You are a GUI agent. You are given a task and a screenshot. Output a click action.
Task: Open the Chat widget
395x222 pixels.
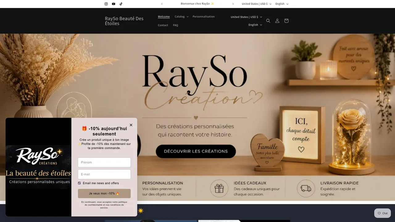pyautogui.click(x=383, y=213)
